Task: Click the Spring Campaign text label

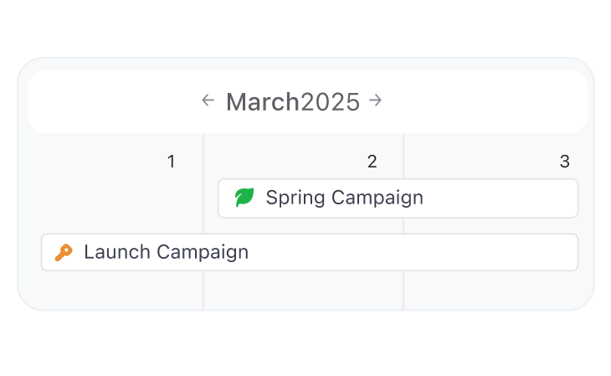Action: (x=345, y=198)
